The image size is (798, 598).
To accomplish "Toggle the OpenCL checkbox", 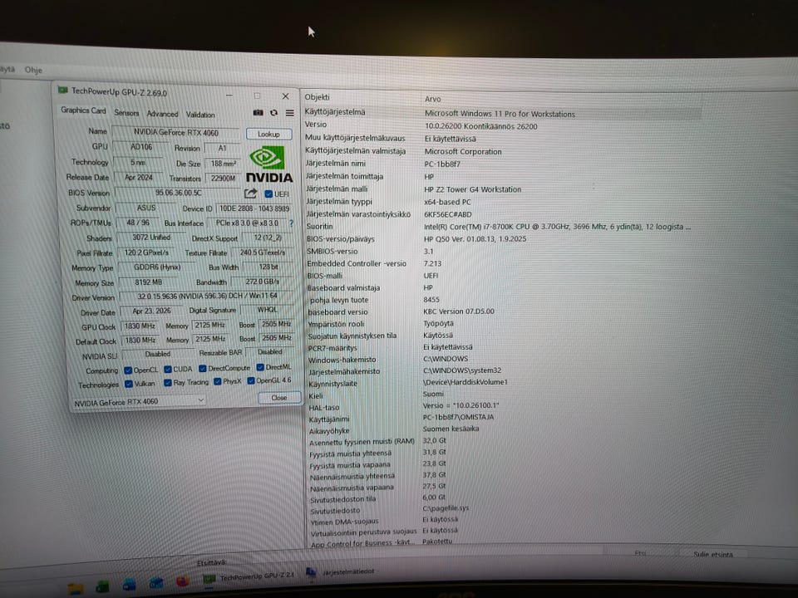I will pos(128,370).
